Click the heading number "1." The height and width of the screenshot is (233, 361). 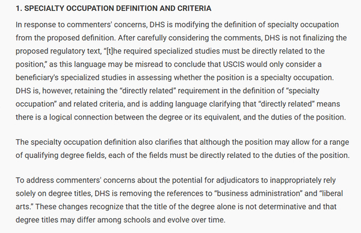point(19,8)
